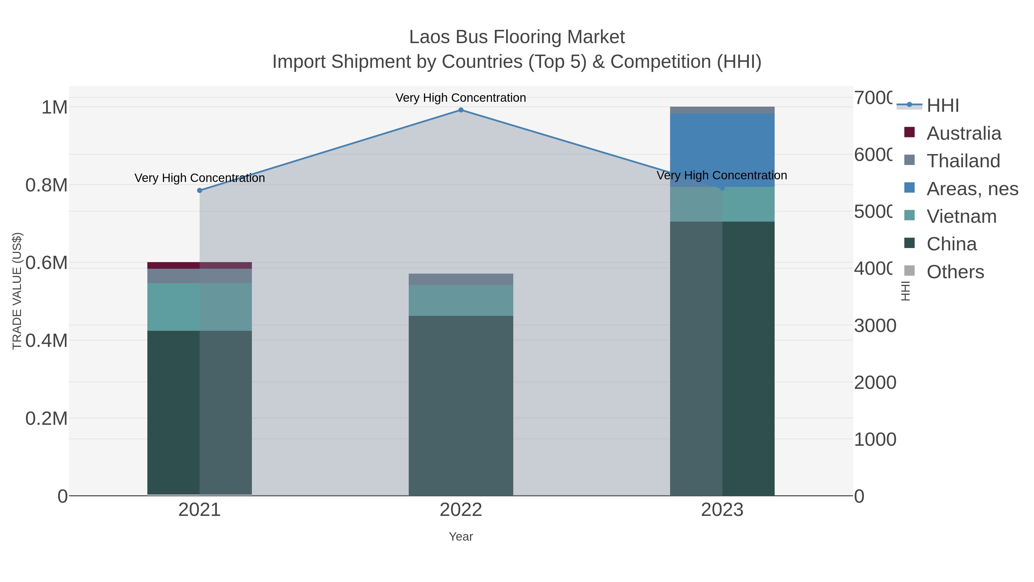The image size is (1034, 582).
Task: Select the 2021 HHI data point
Action: tap(200, 190)
